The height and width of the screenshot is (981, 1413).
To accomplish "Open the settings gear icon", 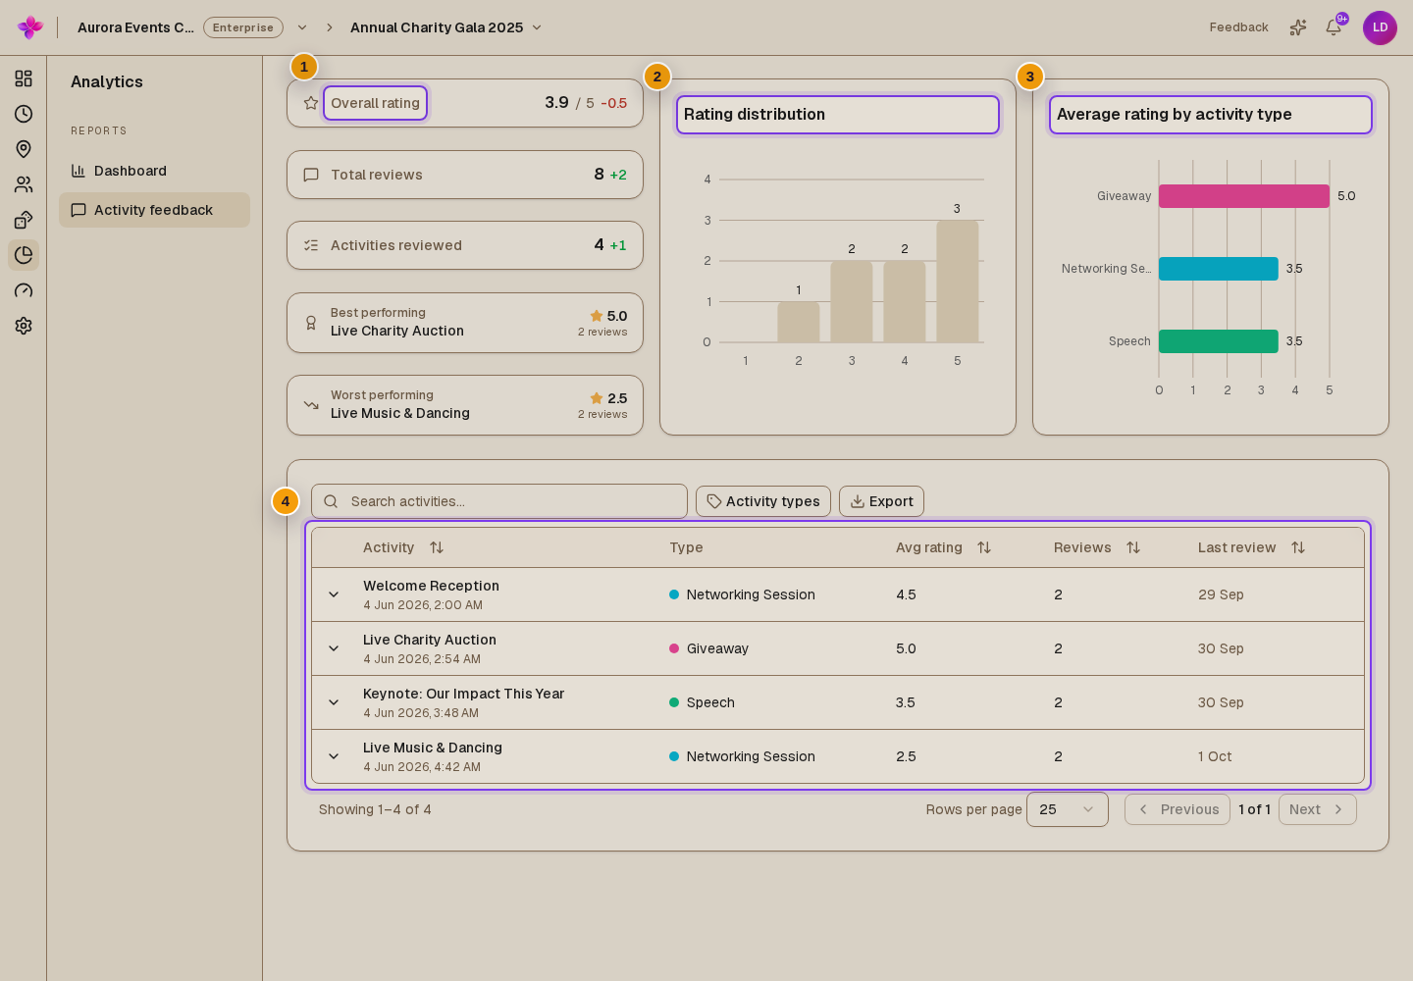I will (x=24, y=326).
